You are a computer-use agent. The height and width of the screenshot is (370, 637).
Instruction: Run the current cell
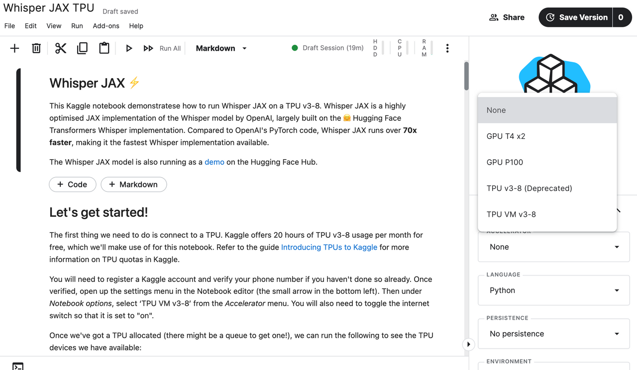point(129,48)
